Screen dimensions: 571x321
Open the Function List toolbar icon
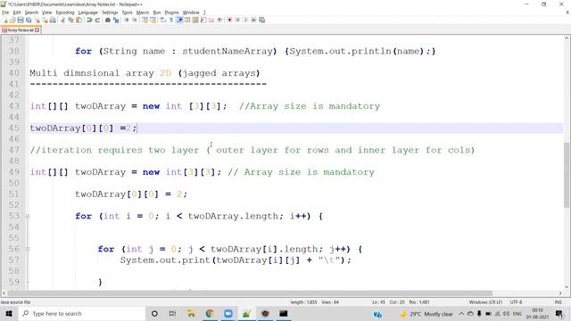point(203,20)
